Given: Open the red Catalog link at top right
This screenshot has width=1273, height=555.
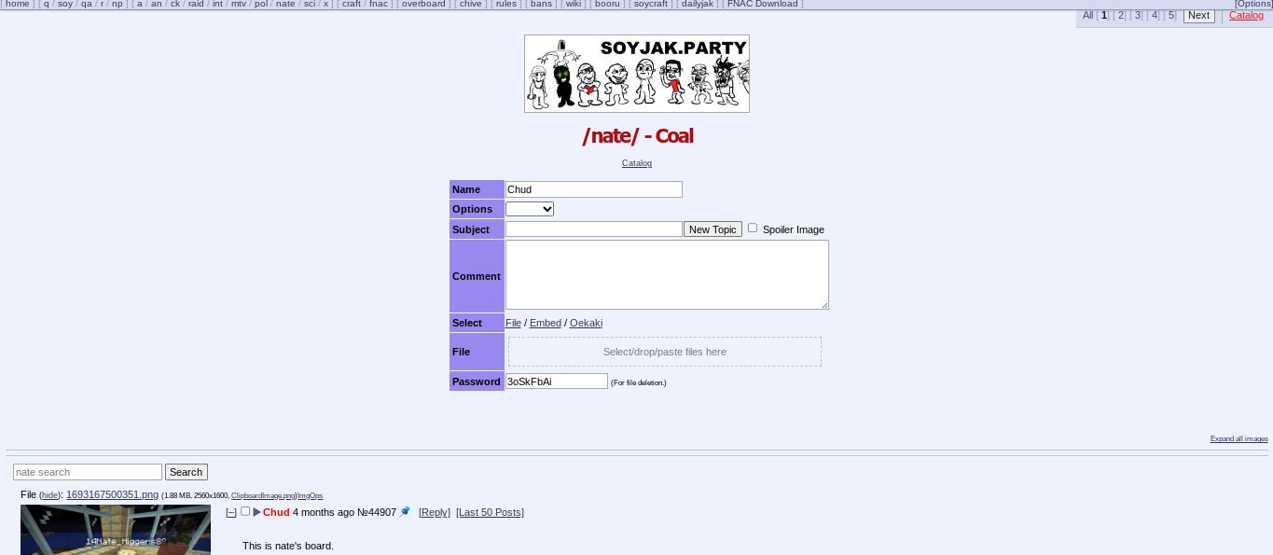Looking at the screenshot, I should pos(1246,15).
